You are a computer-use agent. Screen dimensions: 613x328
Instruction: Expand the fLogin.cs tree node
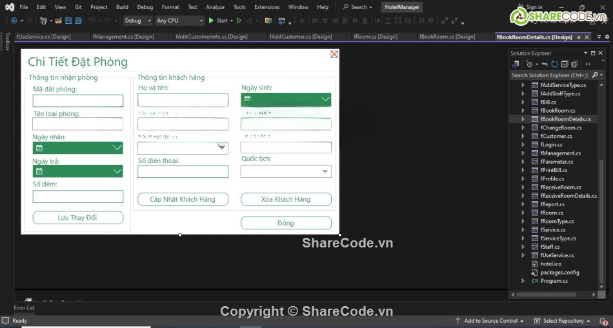[x=523, y=144]
